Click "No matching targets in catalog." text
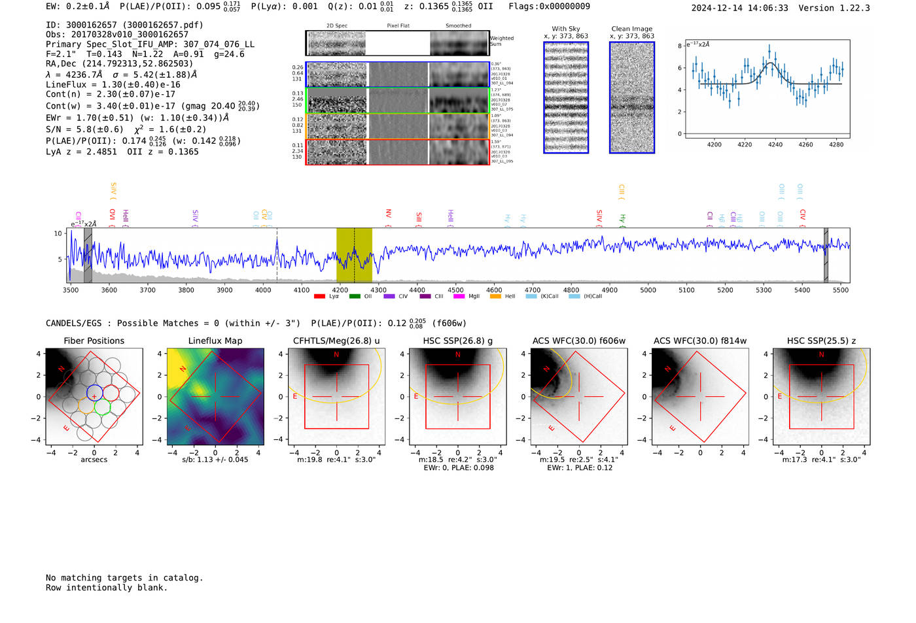 (x=124, y=578)
